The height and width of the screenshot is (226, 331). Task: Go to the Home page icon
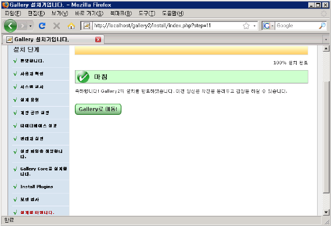pos(71,26)
